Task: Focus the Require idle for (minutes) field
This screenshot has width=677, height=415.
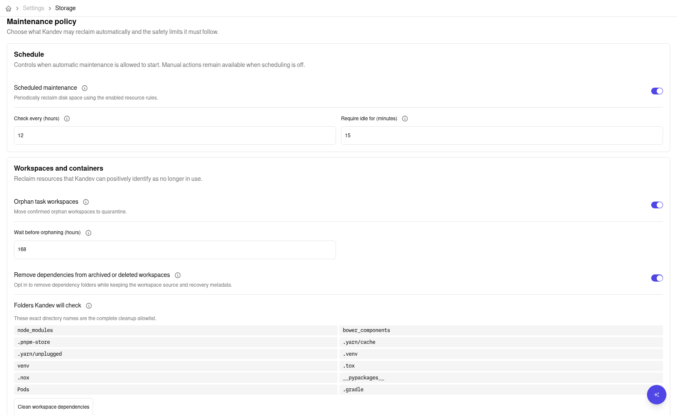Action: [x=502, y=136]
